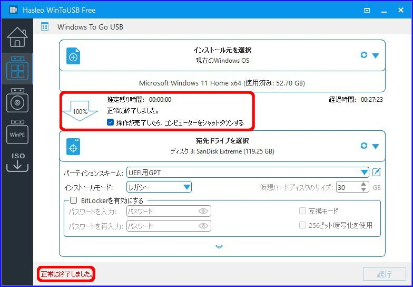
Task: Click the status bar 正常に終了しました message
Action: 66,274
